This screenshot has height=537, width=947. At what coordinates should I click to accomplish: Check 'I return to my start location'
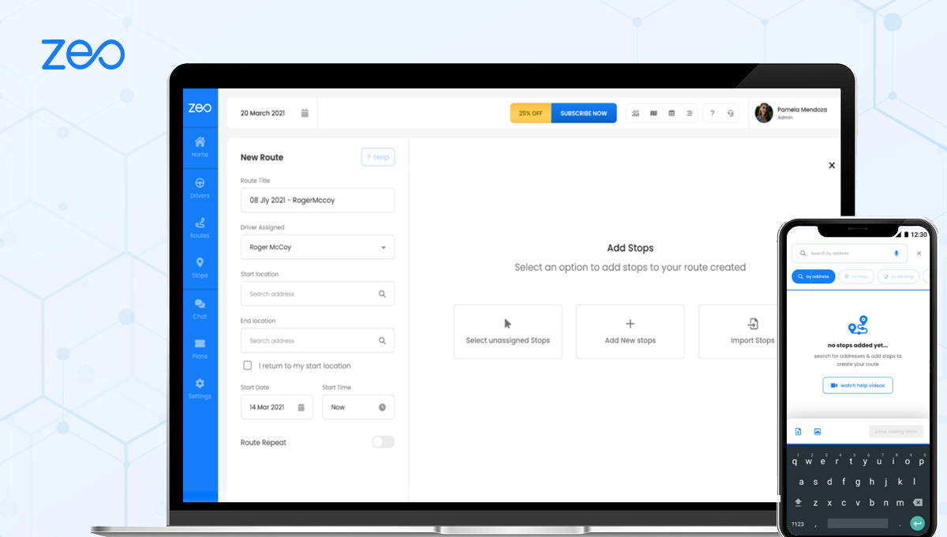[248, 366]
